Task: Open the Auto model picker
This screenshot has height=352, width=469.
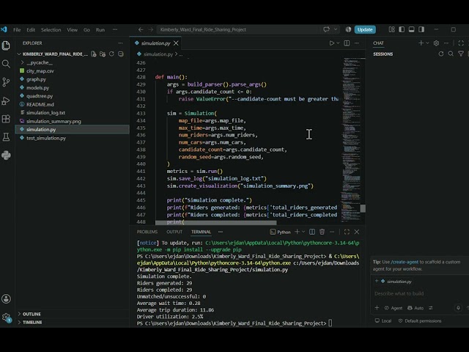Action: tap(416, 308)
